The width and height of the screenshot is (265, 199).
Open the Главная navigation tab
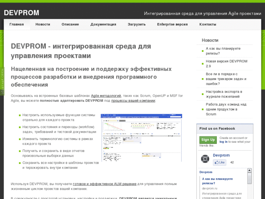coord(16,24)
